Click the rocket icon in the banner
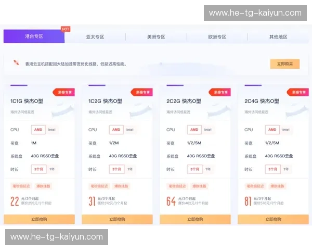The width and height of the screenshot is (312, 250). (16, 63)
